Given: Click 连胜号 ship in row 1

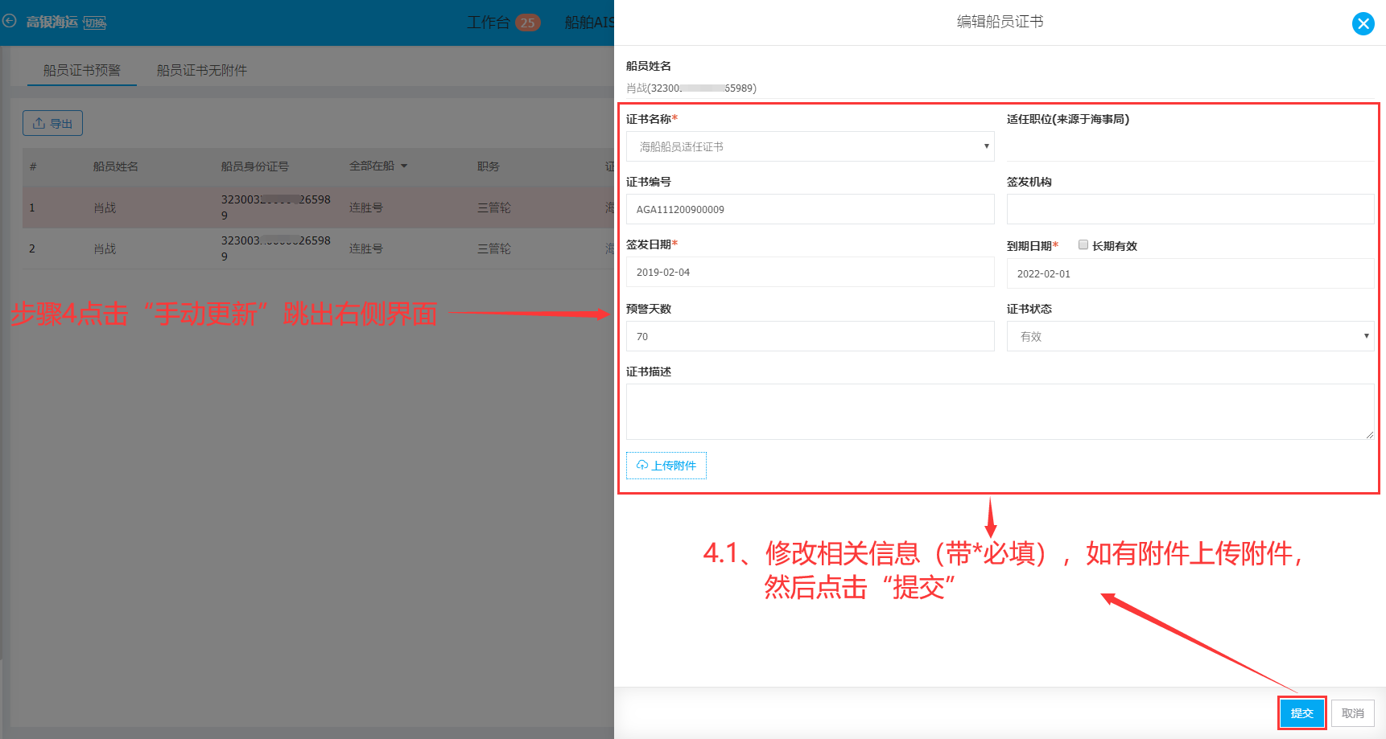Looking at the screenshot, I should 366,207.
